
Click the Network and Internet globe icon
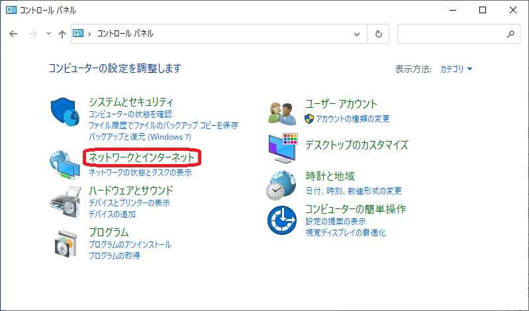click(64, 165)
